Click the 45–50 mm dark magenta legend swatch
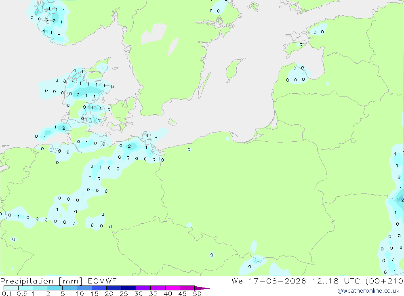Viewport: 404px width, 296px height. (x=187, y=288)
